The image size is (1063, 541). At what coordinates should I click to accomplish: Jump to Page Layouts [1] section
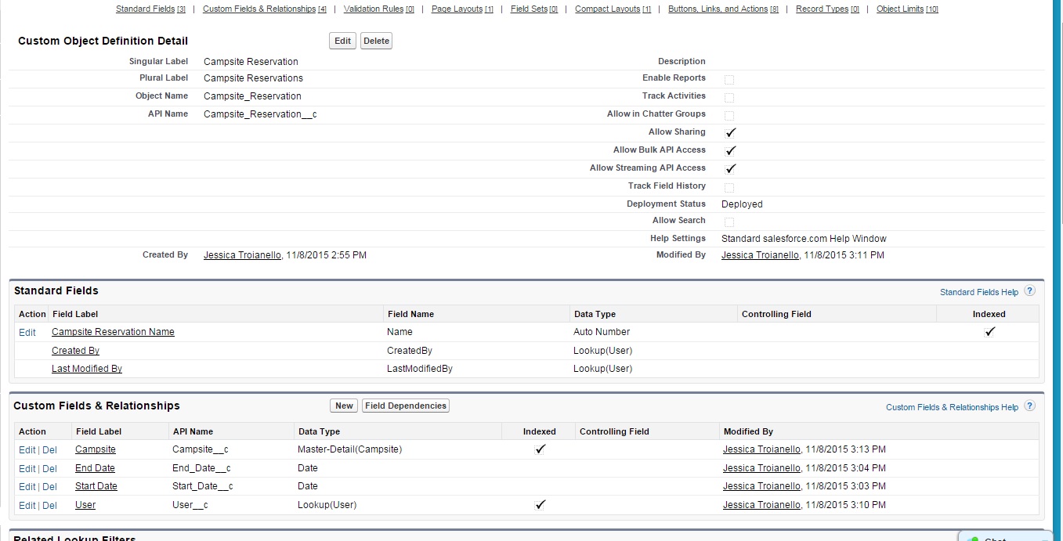point(462,9)
